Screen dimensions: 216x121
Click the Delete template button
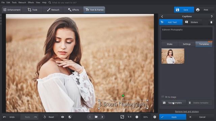coord(199,103)
